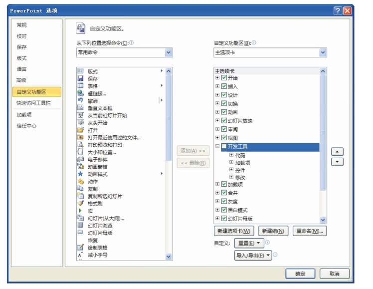The height and width of the screenshot is (289, 373).
Task: Select the 绘制表格 draw table icon
Action: click(x=81, y=248)
